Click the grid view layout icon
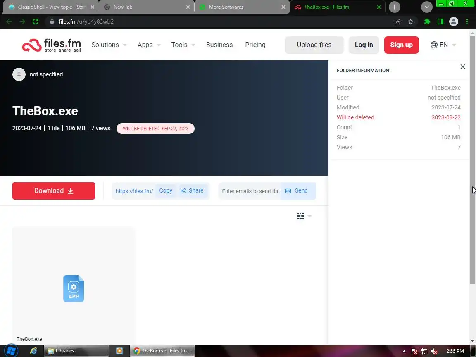 click(x=300, y=216)
